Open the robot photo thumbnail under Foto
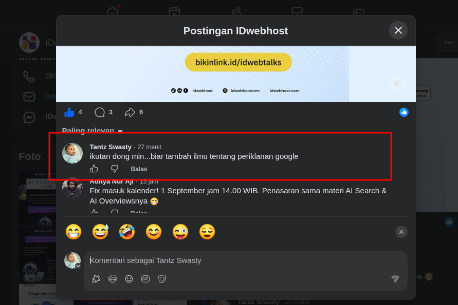This screenshot has height=305, width=458. [x=38, y=255]
